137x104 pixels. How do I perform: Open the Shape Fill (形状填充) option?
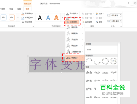27,13
